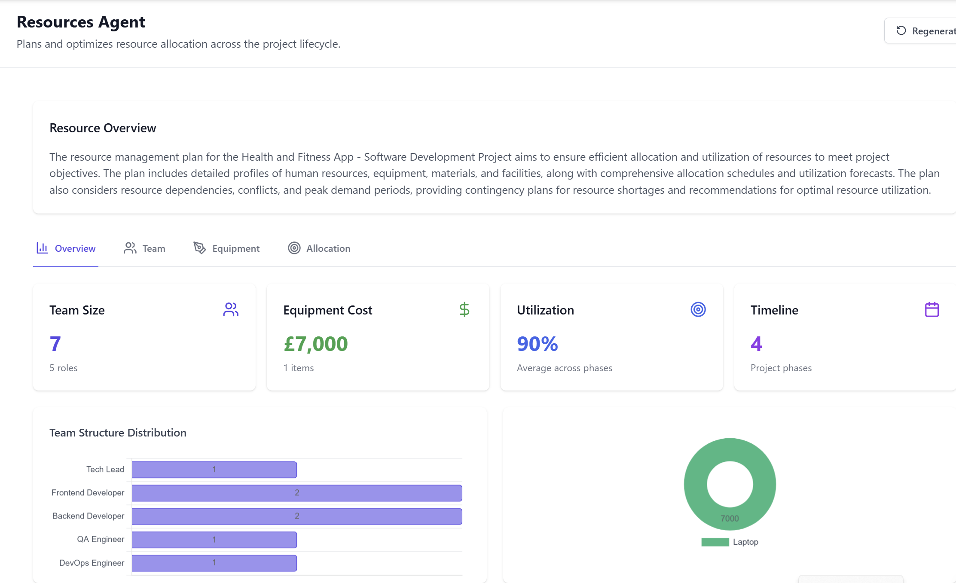
Task: Click the people icon on Team tab
Action: (130, 248)
